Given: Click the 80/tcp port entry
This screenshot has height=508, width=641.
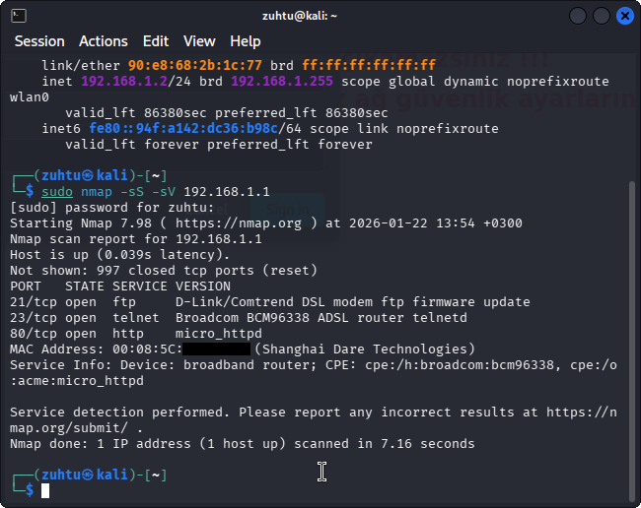Looking at the screenshot, I should pos(34,334).
